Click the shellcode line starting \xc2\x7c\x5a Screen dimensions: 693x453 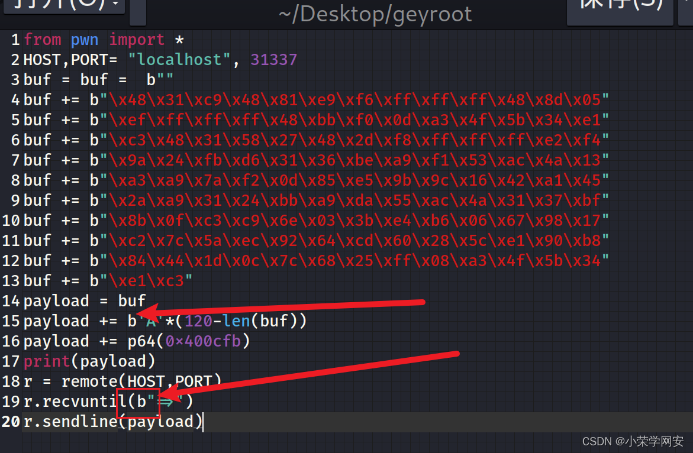(317, 241)
